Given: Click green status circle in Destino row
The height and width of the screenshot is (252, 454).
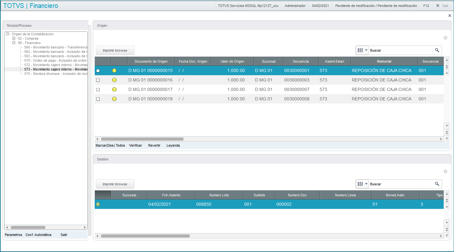Looking at the screenshot, I should click(98, 204).
